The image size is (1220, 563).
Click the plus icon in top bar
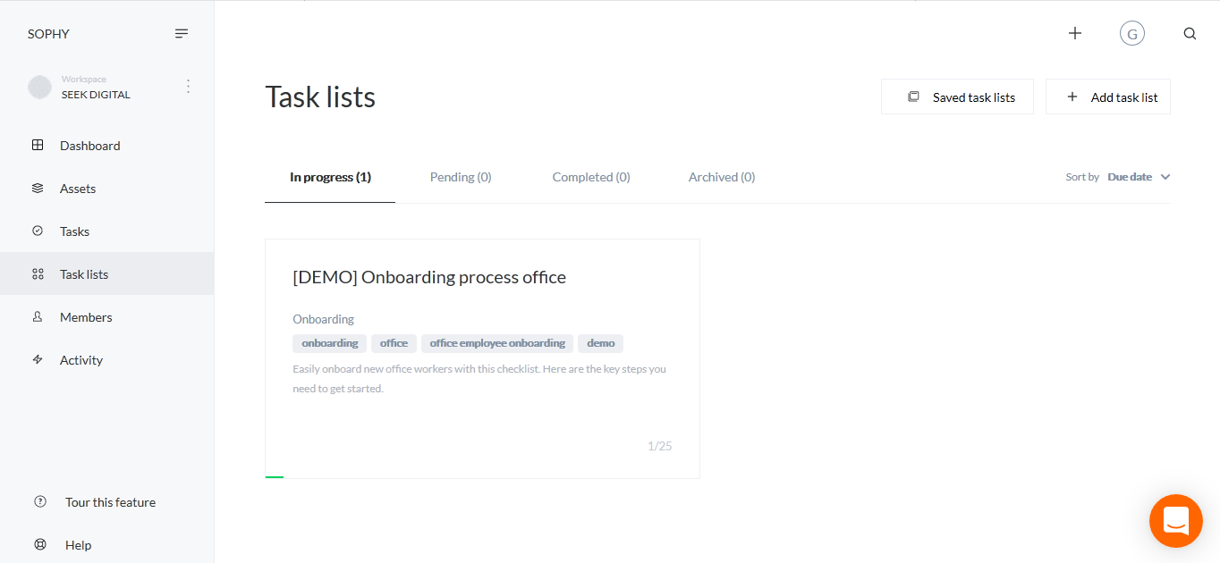coord(1075,33)
